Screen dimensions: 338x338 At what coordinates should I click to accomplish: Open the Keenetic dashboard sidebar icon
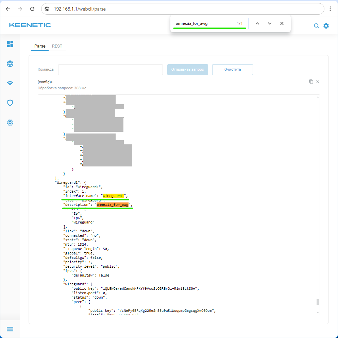tap(10, 44)
